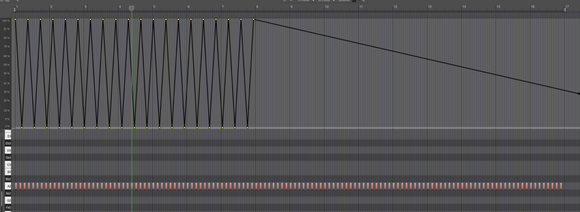Click the 100 % label on the automation scale
Image resolution: width=580 pixels, height=212 pixels.
point(6,21)
